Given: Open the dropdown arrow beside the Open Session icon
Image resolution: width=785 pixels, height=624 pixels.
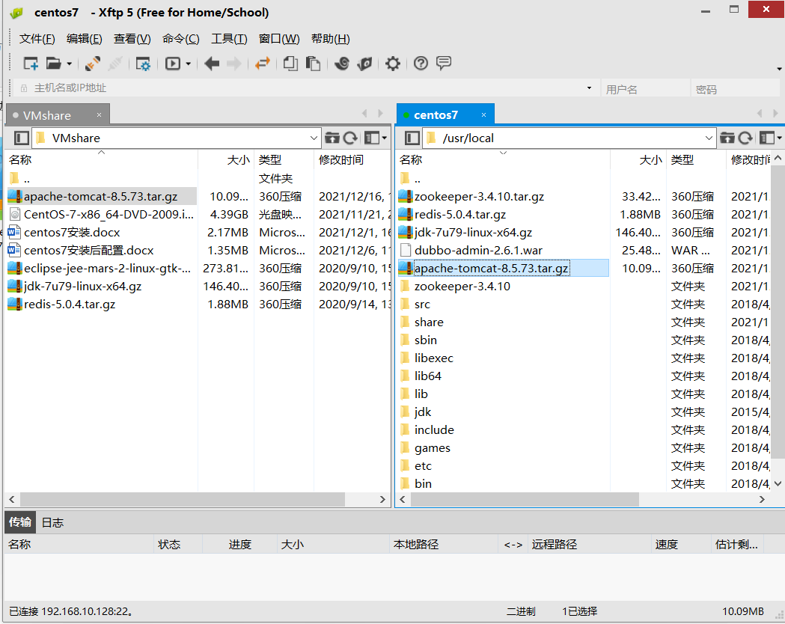Looking at the screenshot, I should pyautogui.click(x=69, y=64).
